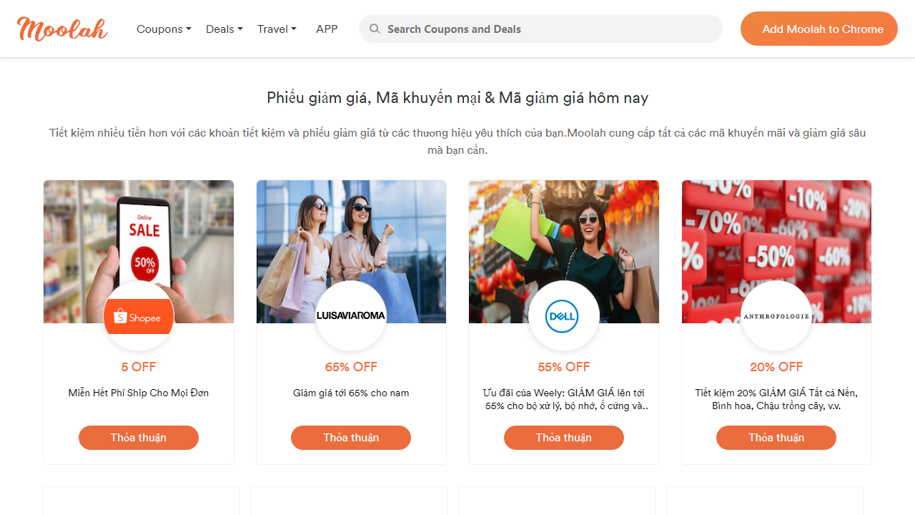Click Add Moolah to Chrome
Screen dimensions: 915x515
pos(818,29)
